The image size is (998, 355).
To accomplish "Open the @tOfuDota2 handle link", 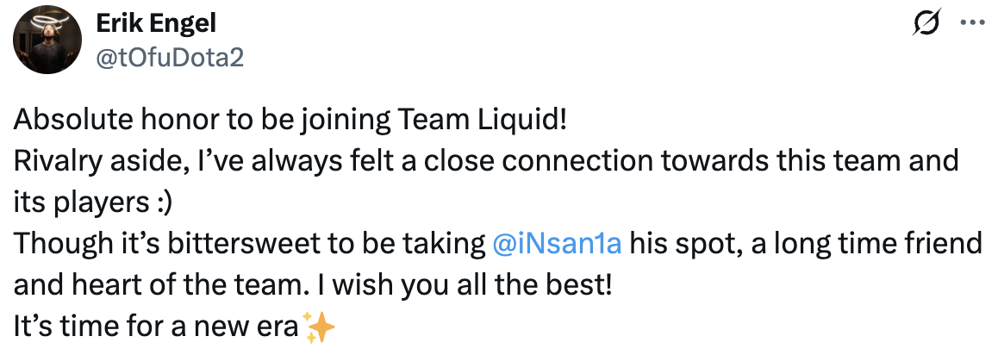I will click(172, 56).
